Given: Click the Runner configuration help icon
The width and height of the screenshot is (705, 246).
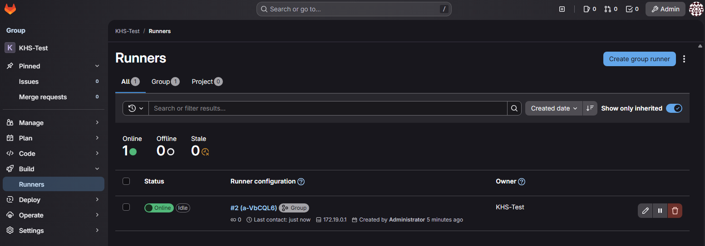Looking at the screenshot, I should 301,182.
